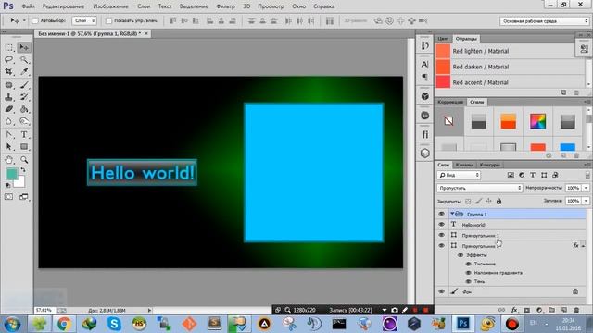Open status bar info arrow menu
This screenshot has width=593, height=333.
point(150,311)
